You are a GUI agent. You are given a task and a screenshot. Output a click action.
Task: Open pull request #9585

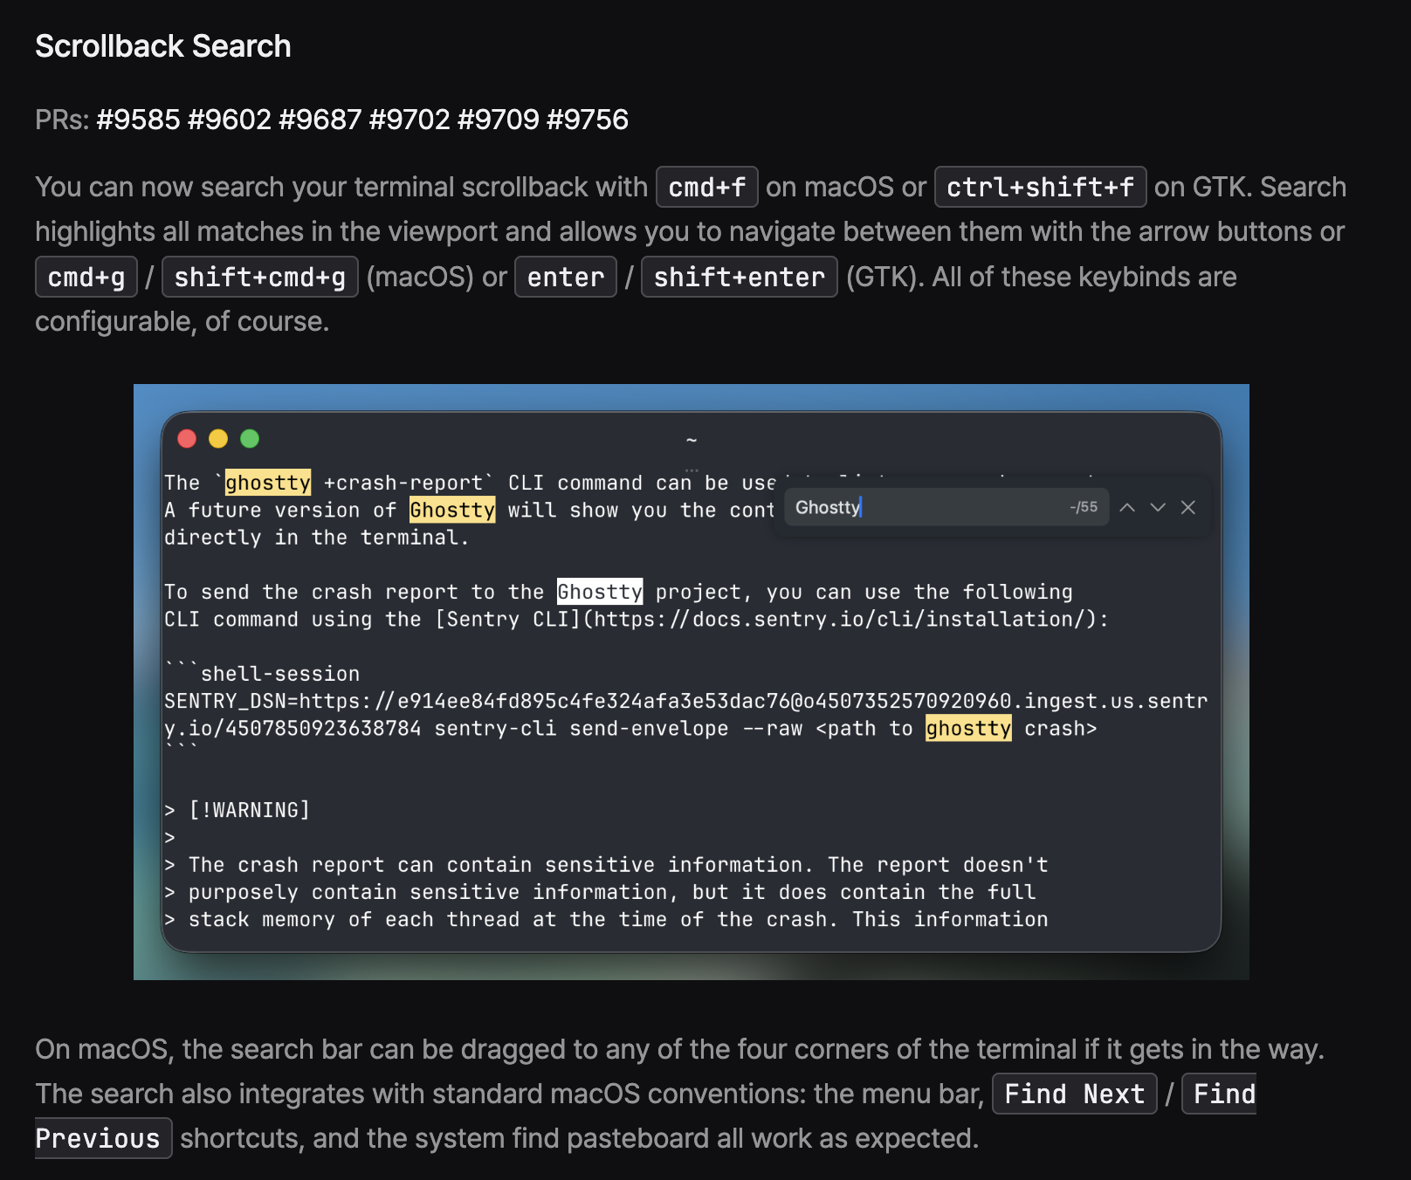[x=138, y=120]
